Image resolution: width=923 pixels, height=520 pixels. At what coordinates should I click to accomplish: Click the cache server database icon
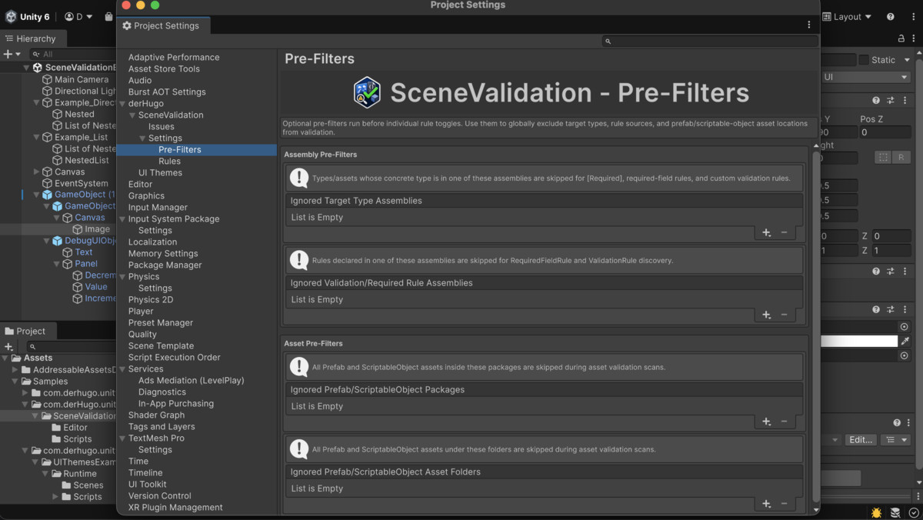point(895,512)
